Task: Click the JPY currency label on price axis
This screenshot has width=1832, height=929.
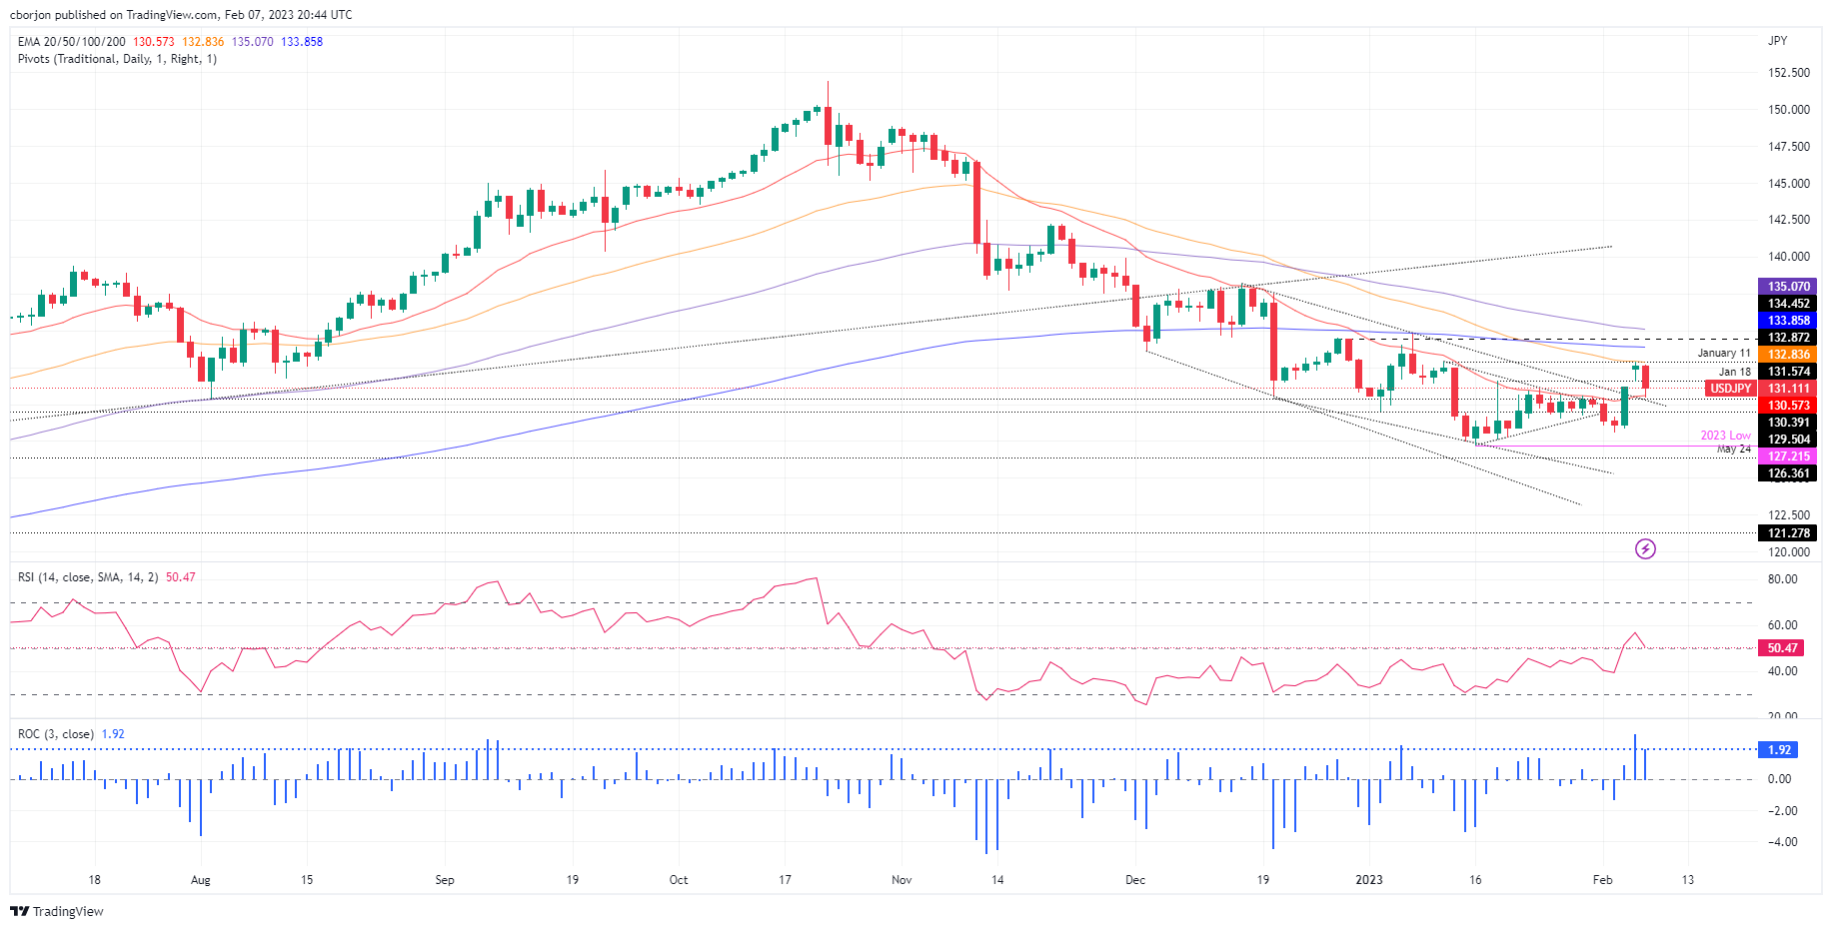Action: [1777, 41]
